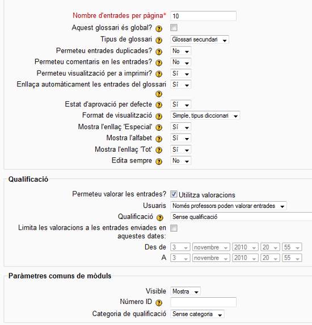Open help for 'Aquest glossari és global?'
Viewport: 312px width, 325px height.
pos(159,28)
